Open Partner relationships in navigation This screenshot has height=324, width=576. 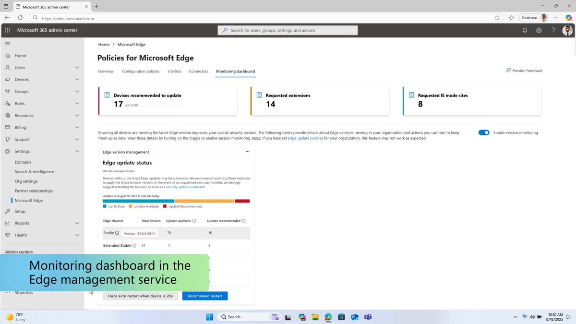(x=34, y=191)
